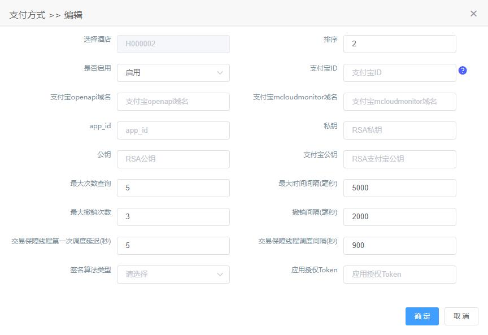Click the 支付宝mcloudmonitor域名 input field
The image size is (488, 335).
(400, 102)
